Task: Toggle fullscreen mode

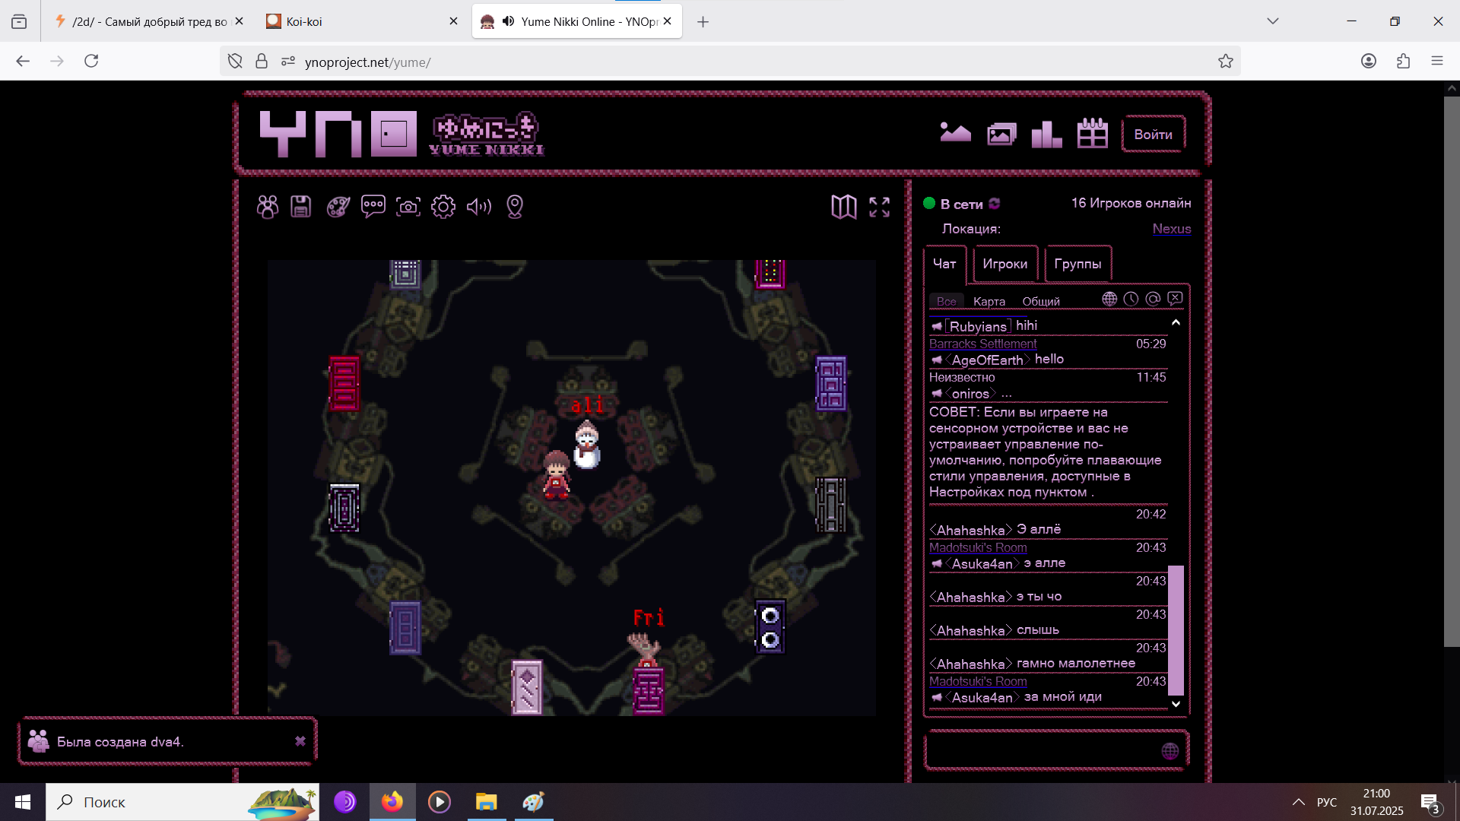Action: [x=880, y=207]
